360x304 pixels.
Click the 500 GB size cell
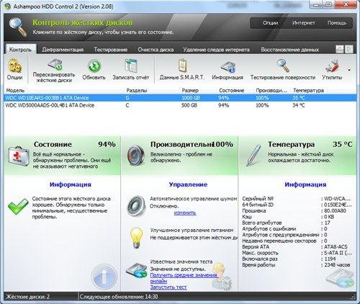tap(189, 105)
